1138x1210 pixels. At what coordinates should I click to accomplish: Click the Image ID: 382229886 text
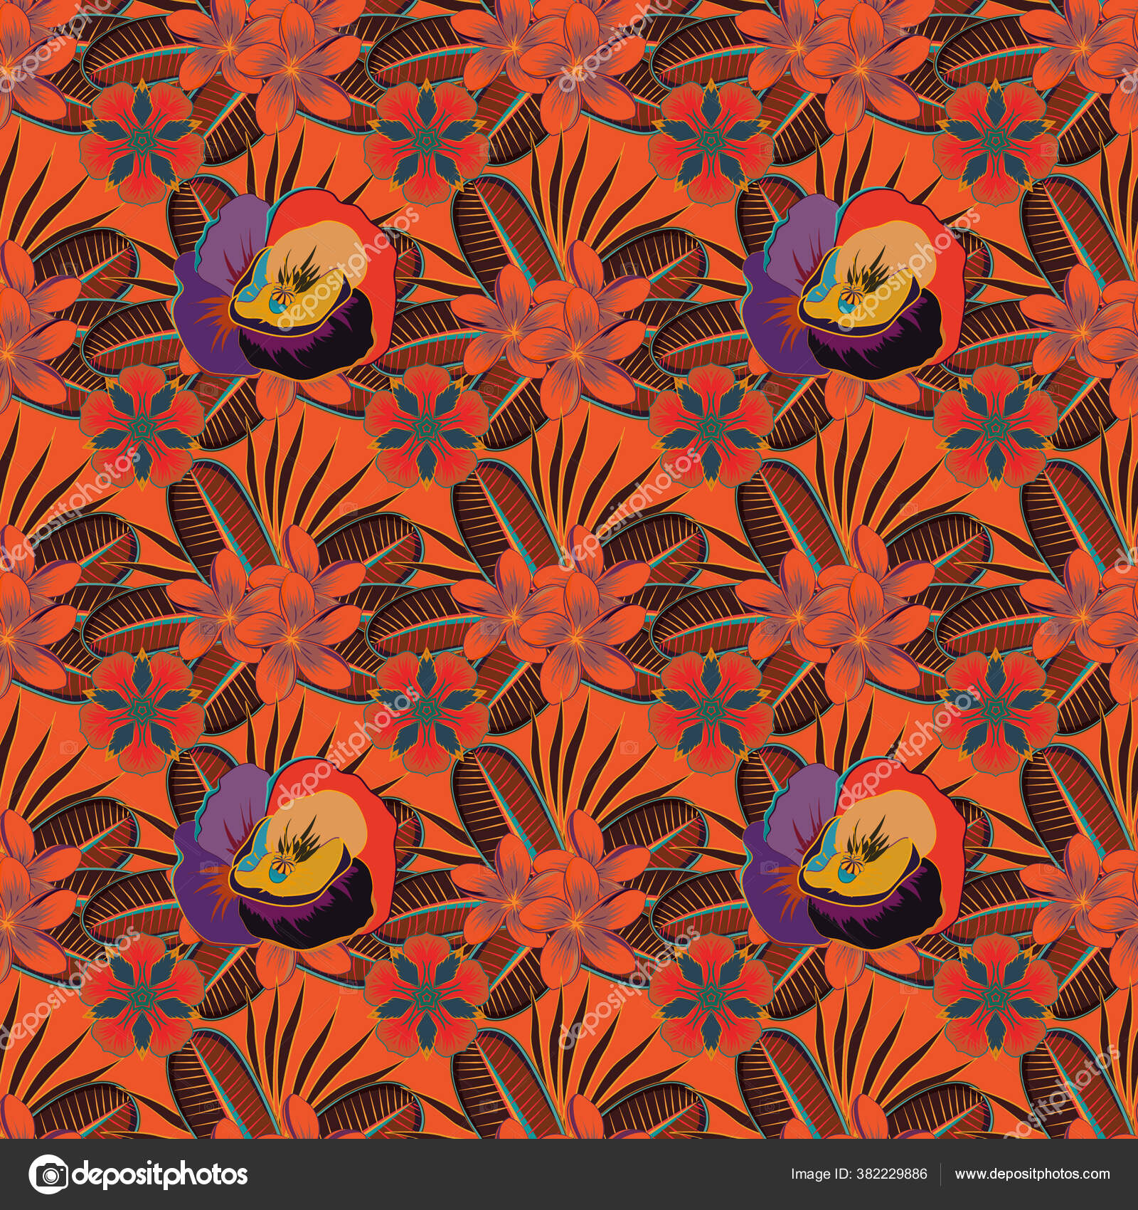coord(858,1174)
